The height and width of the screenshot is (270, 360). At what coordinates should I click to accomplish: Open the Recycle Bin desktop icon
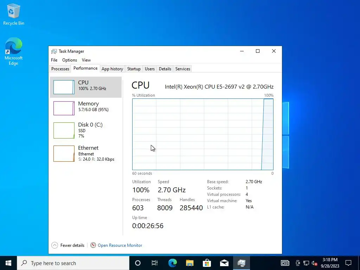[14, 14]
